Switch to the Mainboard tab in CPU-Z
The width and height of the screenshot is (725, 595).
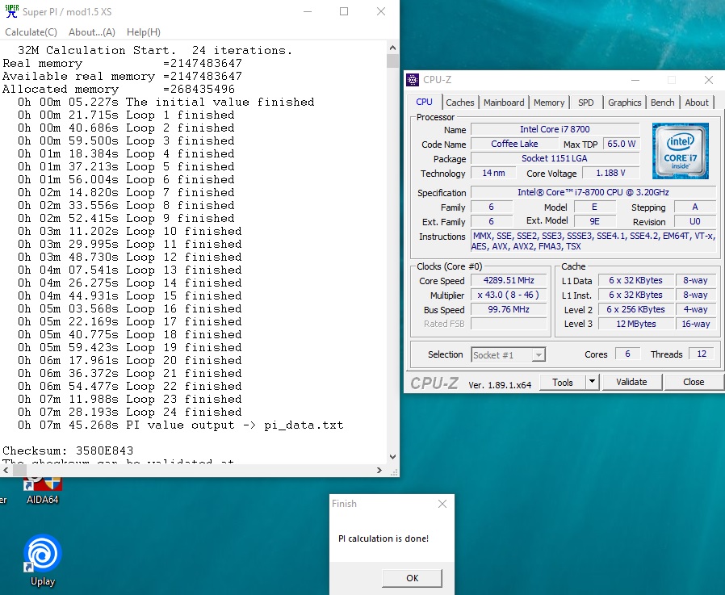coord(504,103)
